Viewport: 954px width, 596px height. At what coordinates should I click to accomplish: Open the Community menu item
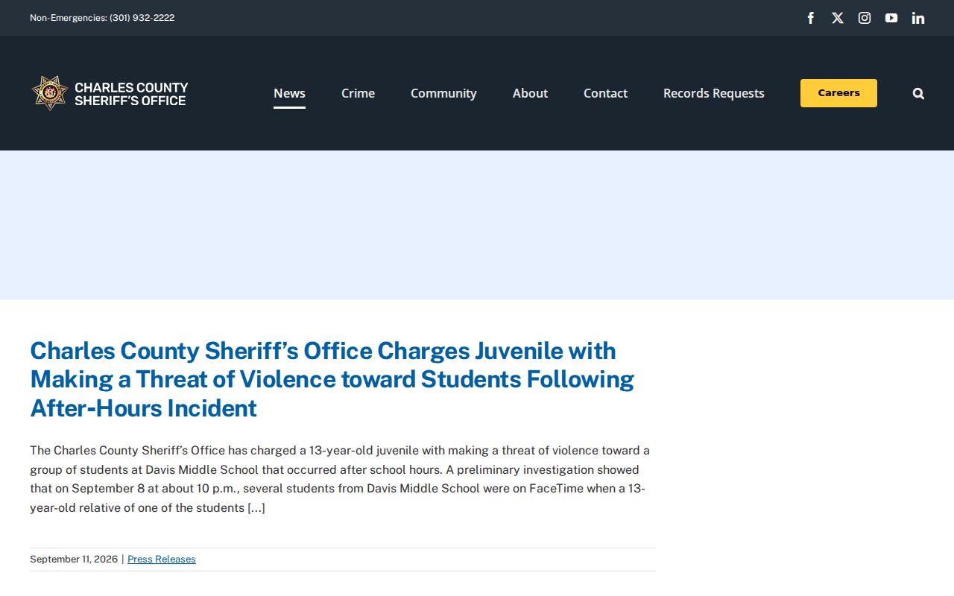[443, 93]
